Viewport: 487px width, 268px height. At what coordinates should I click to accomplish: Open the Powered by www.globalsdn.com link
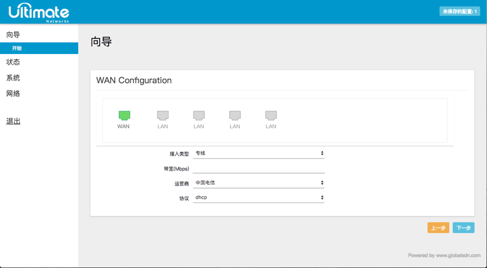444,256
